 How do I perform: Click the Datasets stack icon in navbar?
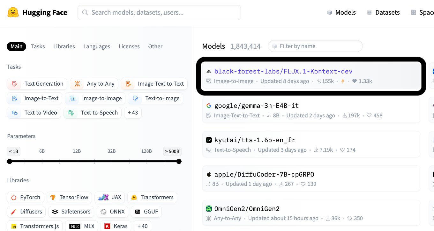point(370,12)
